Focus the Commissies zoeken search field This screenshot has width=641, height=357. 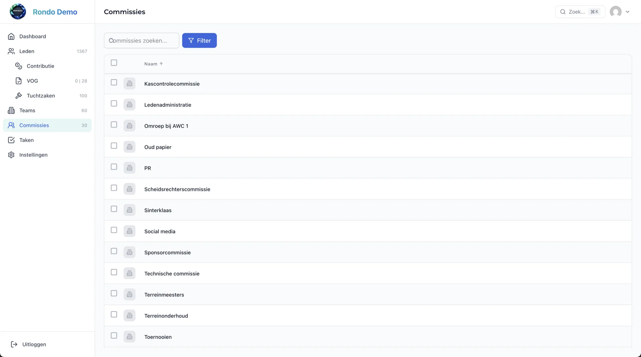coord(142,40)
